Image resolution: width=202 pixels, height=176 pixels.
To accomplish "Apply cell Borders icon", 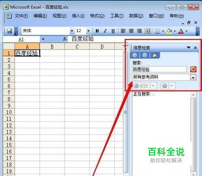I will point(158,31).
